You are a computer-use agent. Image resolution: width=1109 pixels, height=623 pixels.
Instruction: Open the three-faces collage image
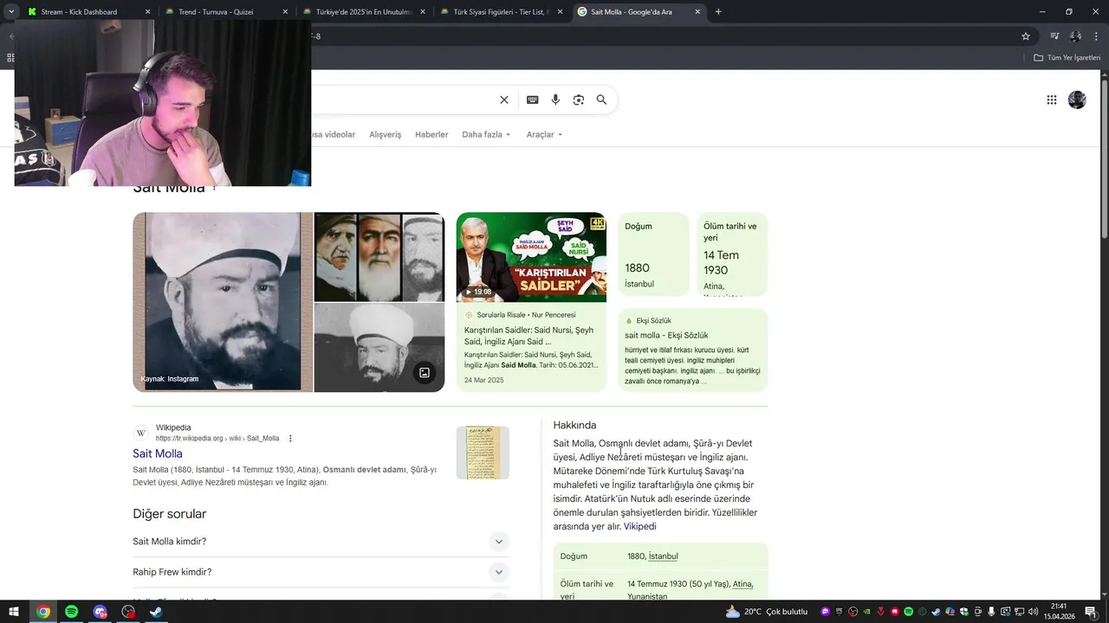[x=379, y=257]
